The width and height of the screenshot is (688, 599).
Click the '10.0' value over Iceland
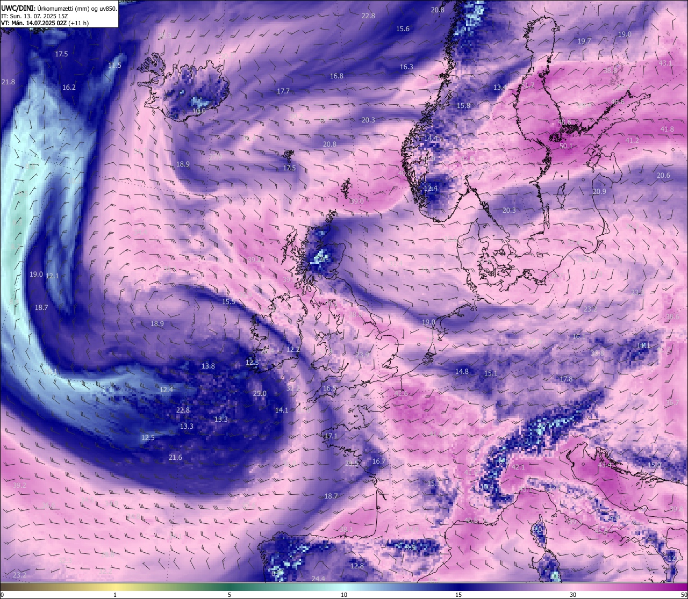point(199,111)
